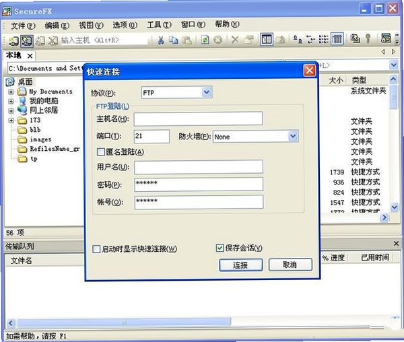Screen dimensions: 404x342
Task: Open the 协议 FTP dropdown
Action: tap(207, 92)
